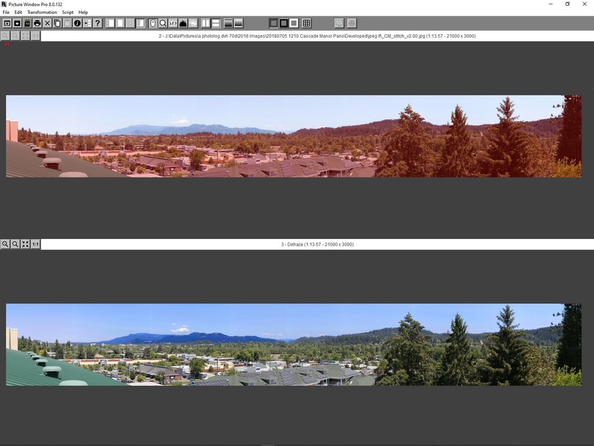This screenshot has height=446, width=594.
Task: Fit the Dehaze image to its window
Action: (25, 244)
